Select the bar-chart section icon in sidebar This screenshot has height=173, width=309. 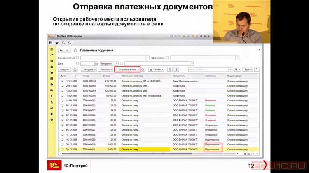(51, 108)
